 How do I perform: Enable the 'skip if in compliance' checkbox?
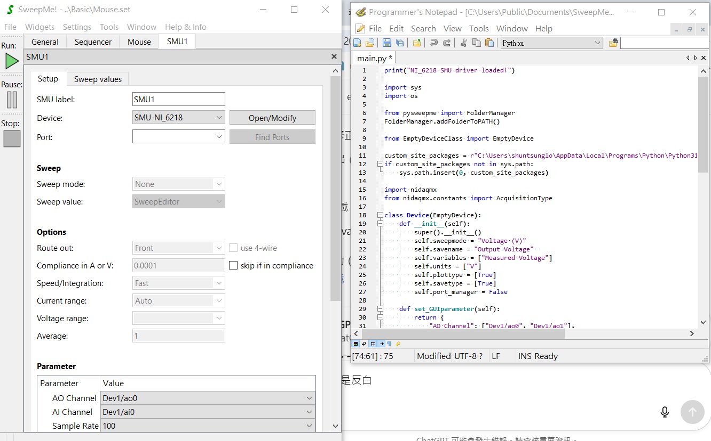click(233, 265)
